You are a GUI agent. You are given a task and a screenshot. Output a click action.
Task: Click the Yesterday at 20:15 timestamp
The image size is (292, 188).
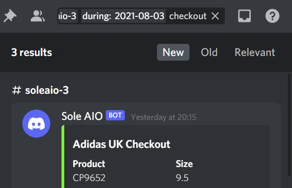pyautogui.click(x=163, y=117)
